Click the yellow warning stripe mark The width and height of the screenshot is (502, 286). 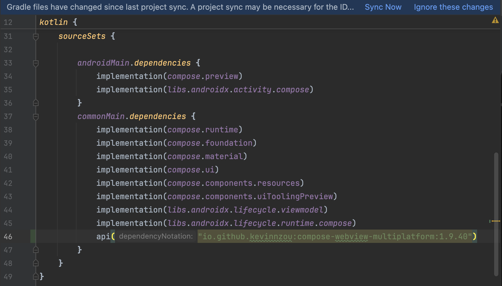coord(496,221)
